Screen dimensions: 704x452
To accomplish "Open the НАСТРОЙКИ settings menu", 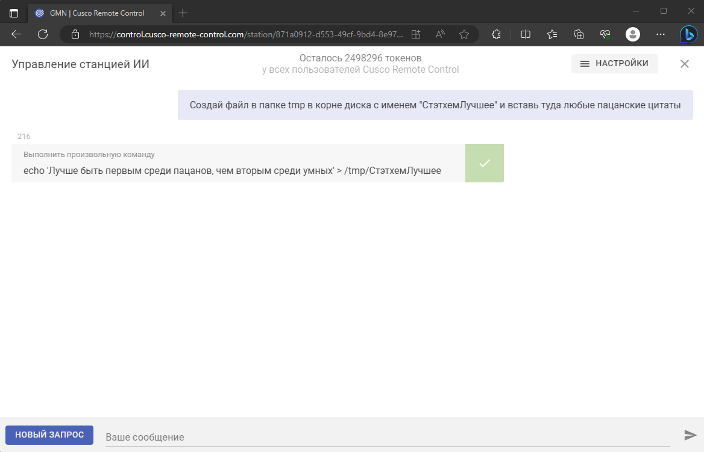I will [614, 64].
